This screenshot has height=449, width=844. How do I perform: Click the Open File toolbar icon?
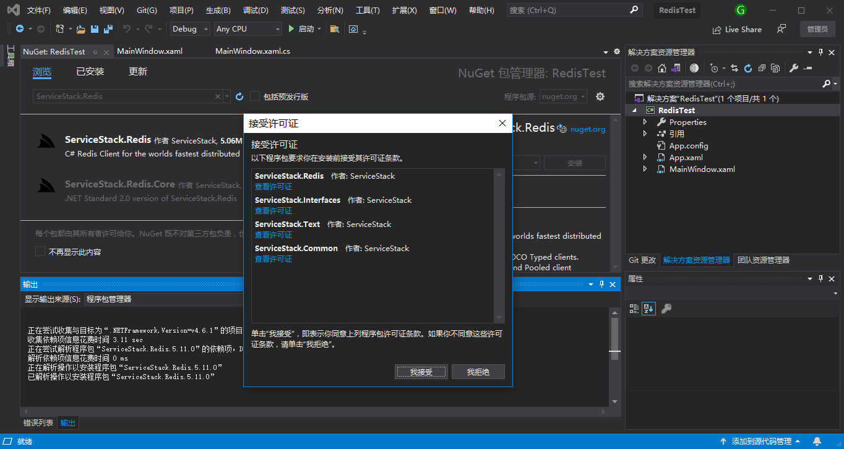[x=82, y=29]
